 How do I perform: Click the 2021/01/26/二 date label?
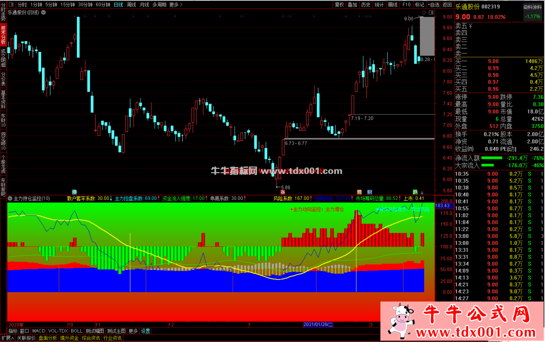click(318, 324)
